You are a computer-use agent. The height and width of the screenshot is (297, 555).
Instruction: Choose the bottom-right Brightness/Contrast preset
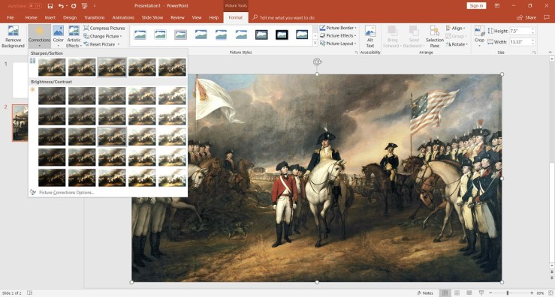pos(173,178)
